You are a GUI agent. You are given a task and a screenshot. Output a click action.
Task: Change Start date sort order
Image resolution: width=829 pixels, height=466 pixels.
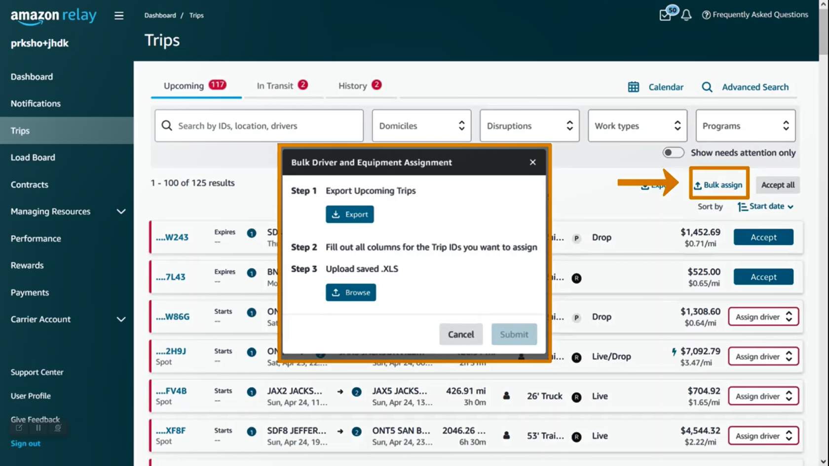(x=766, y=207)
